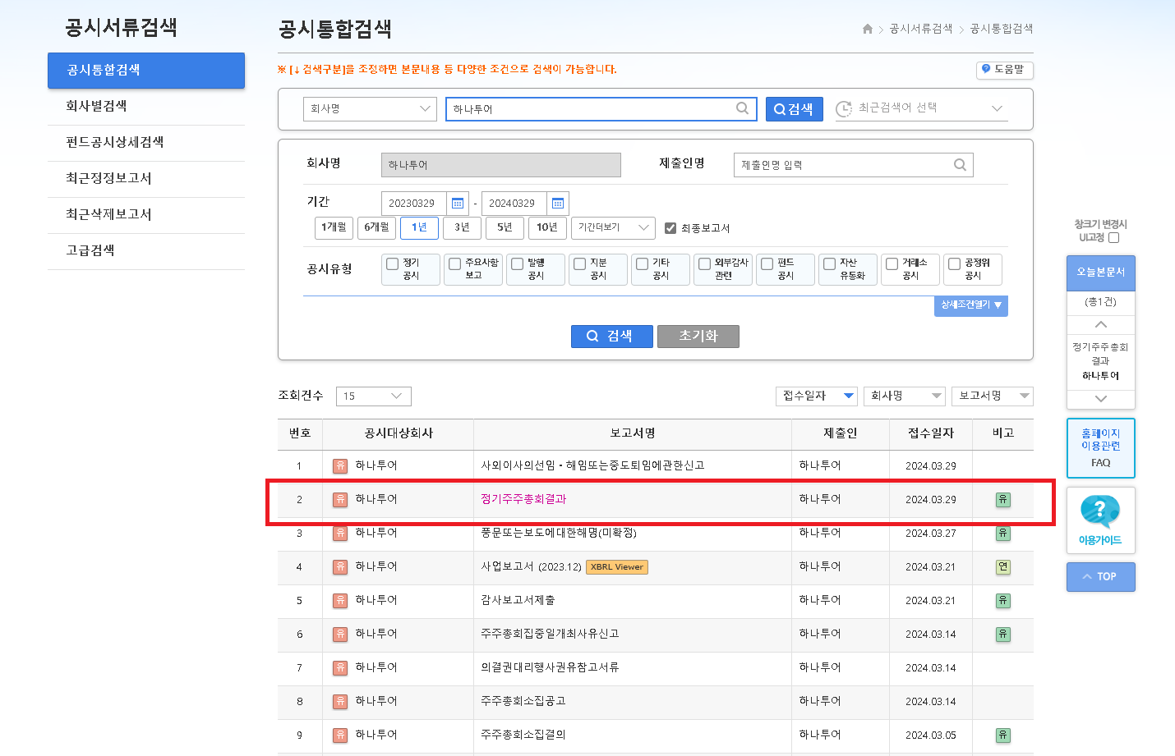
Task: Click the 초기화 reset button
Action: point(698,337)
